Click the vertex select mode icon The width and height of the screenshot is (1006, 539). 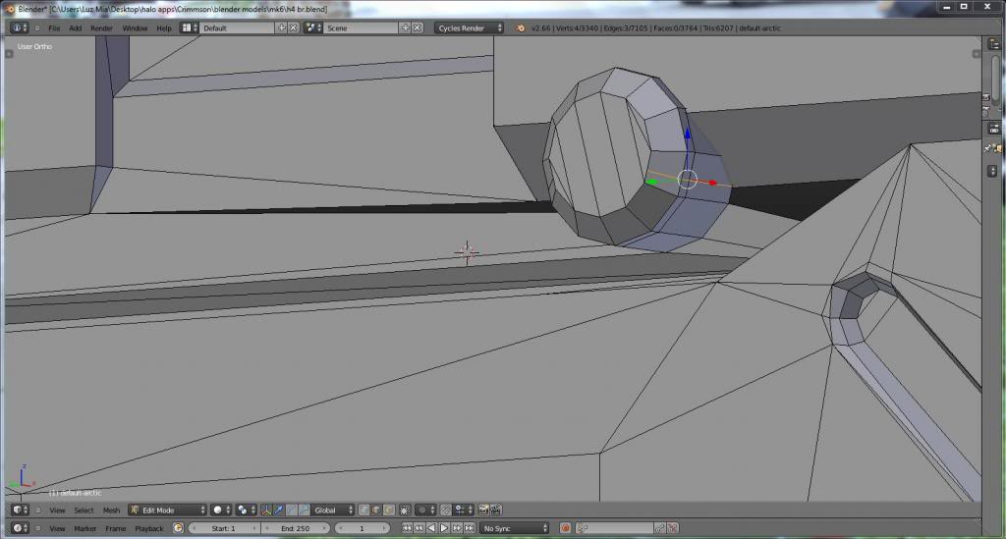point(364,510)
